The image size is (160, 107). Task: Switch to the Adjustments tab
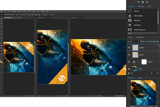point(139,37)
